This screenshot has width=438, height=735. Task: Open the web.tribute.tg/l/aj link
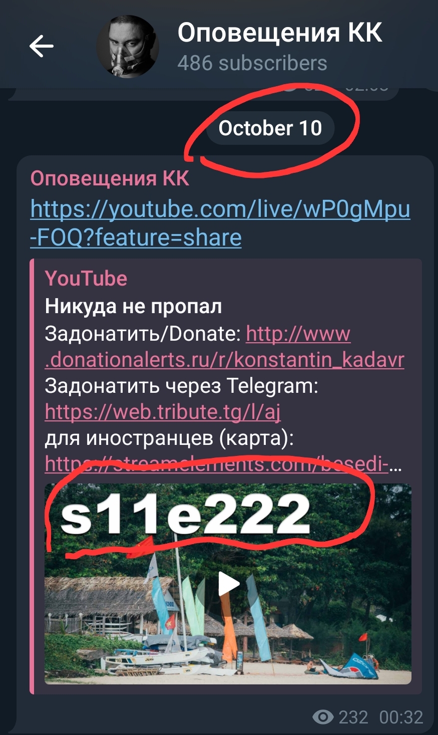pos(163,412)
